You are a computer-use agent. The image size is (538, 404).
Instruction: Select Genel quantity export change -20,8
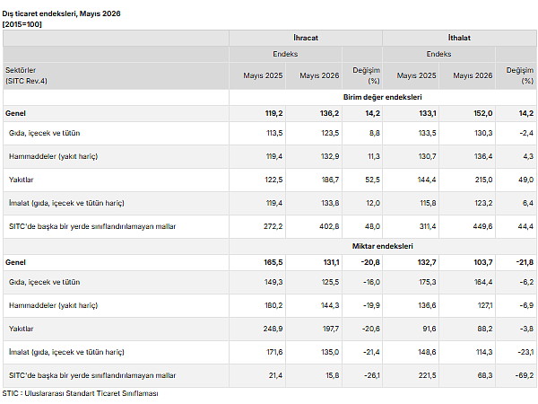(x=370, y=262)
